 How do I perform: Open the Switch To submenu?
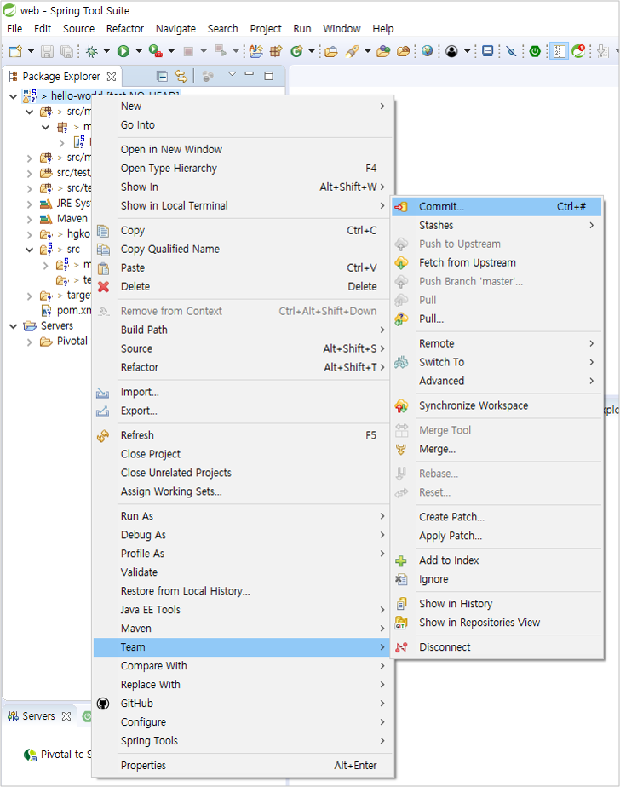coord(497,362)
